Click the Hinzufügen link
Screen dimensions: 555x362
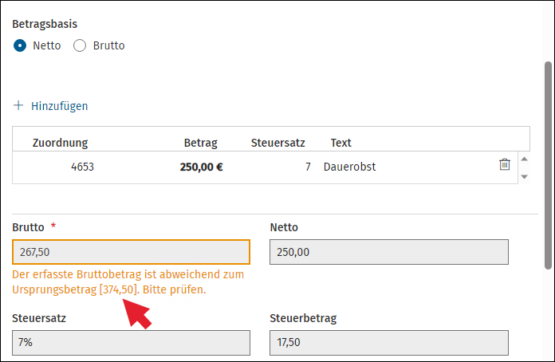click(x=60, y=106)
